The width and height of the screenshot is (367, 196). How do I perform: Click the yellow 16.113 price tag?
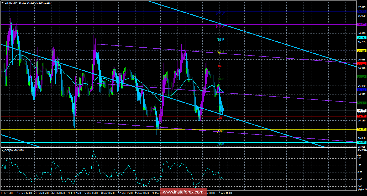[361, 129]
